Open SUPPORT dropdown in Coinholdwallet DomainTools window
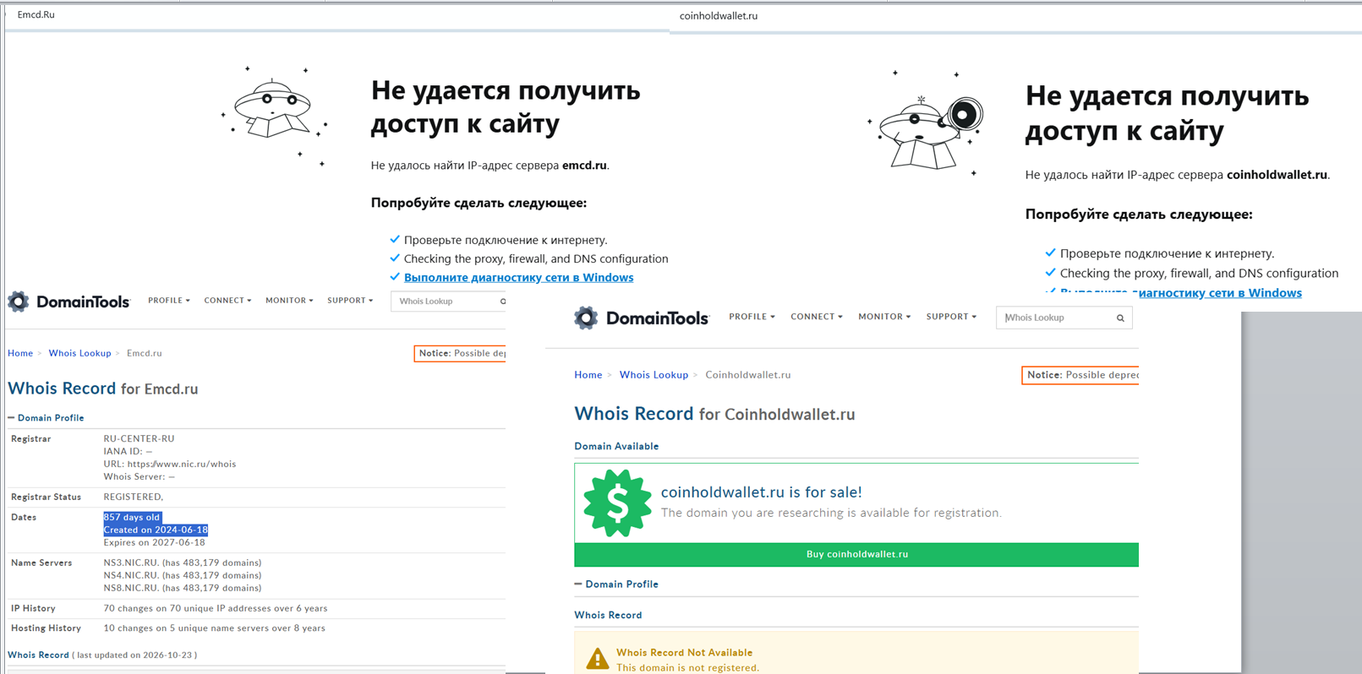 click(x=951, y=317)
